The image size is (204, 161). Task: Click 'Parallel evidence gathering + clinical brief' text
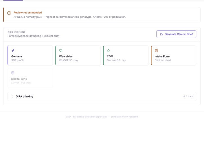(34, 36)
